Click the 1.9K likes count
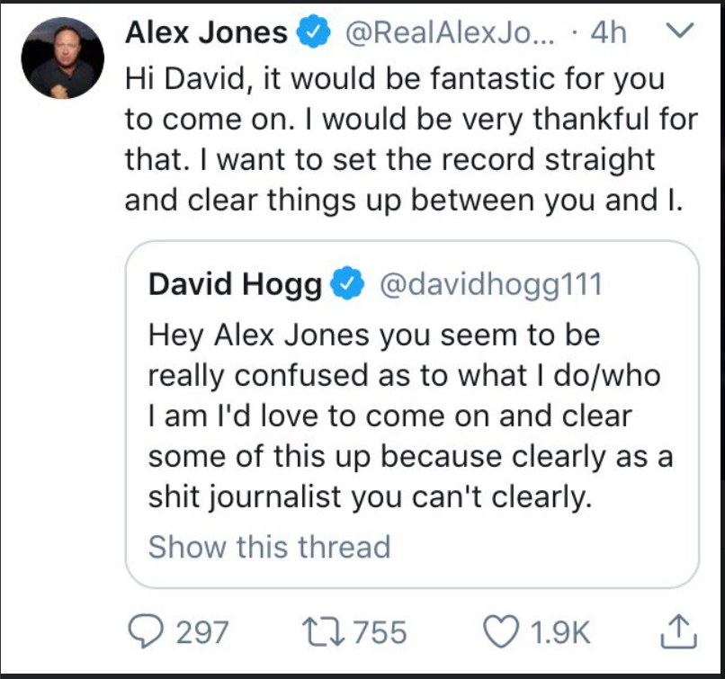725x679 pixels. [x=559, y=632]
